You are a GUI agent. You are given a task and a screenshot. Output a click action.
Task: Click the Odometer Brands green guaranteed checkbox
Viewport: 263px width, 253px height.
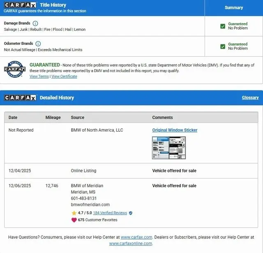[x=223, y=46]
